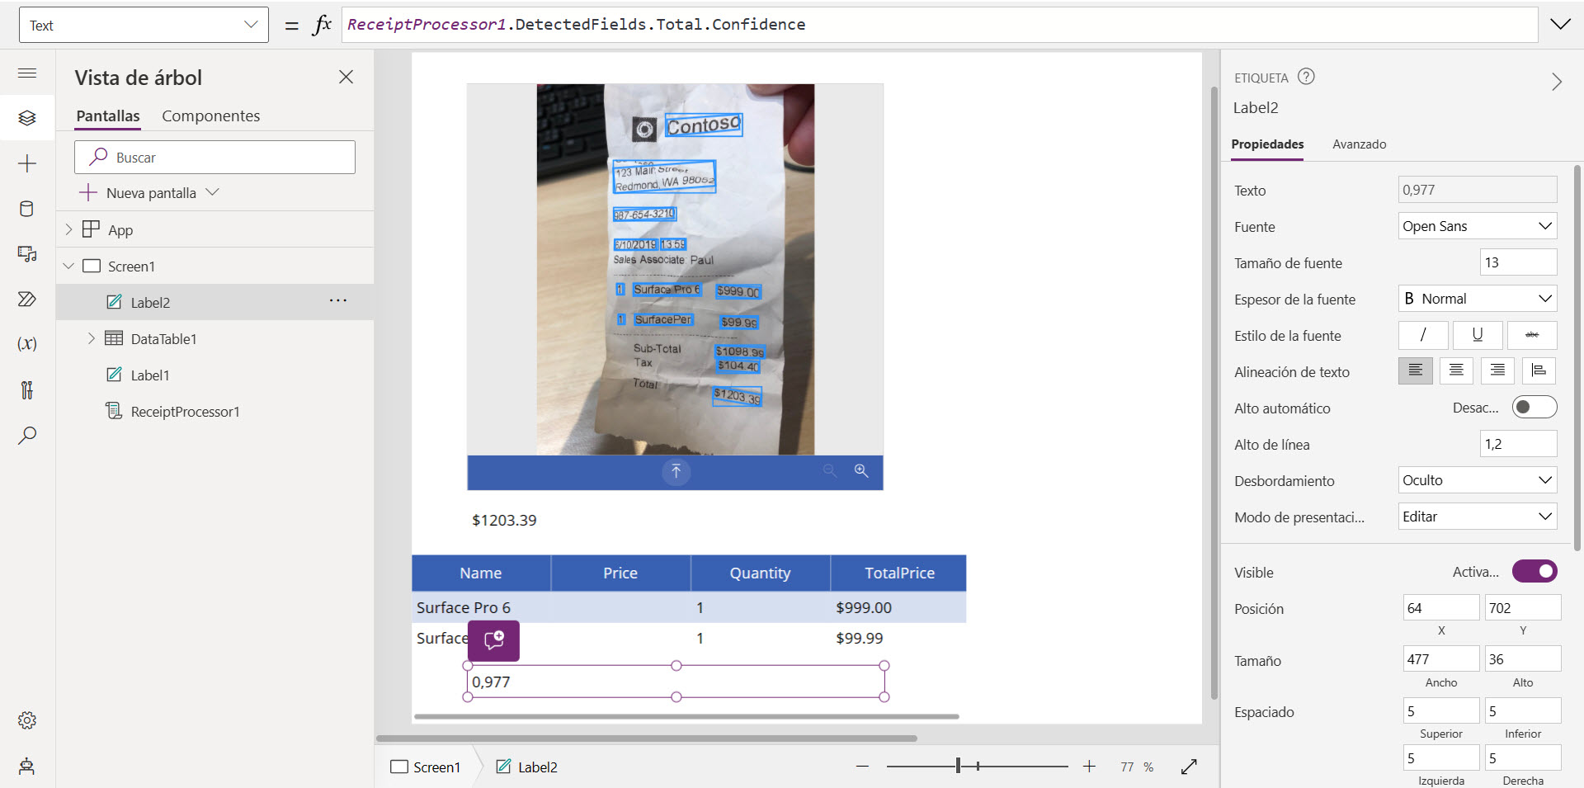Open help for ETIQUETA control

coord(1306,77)
